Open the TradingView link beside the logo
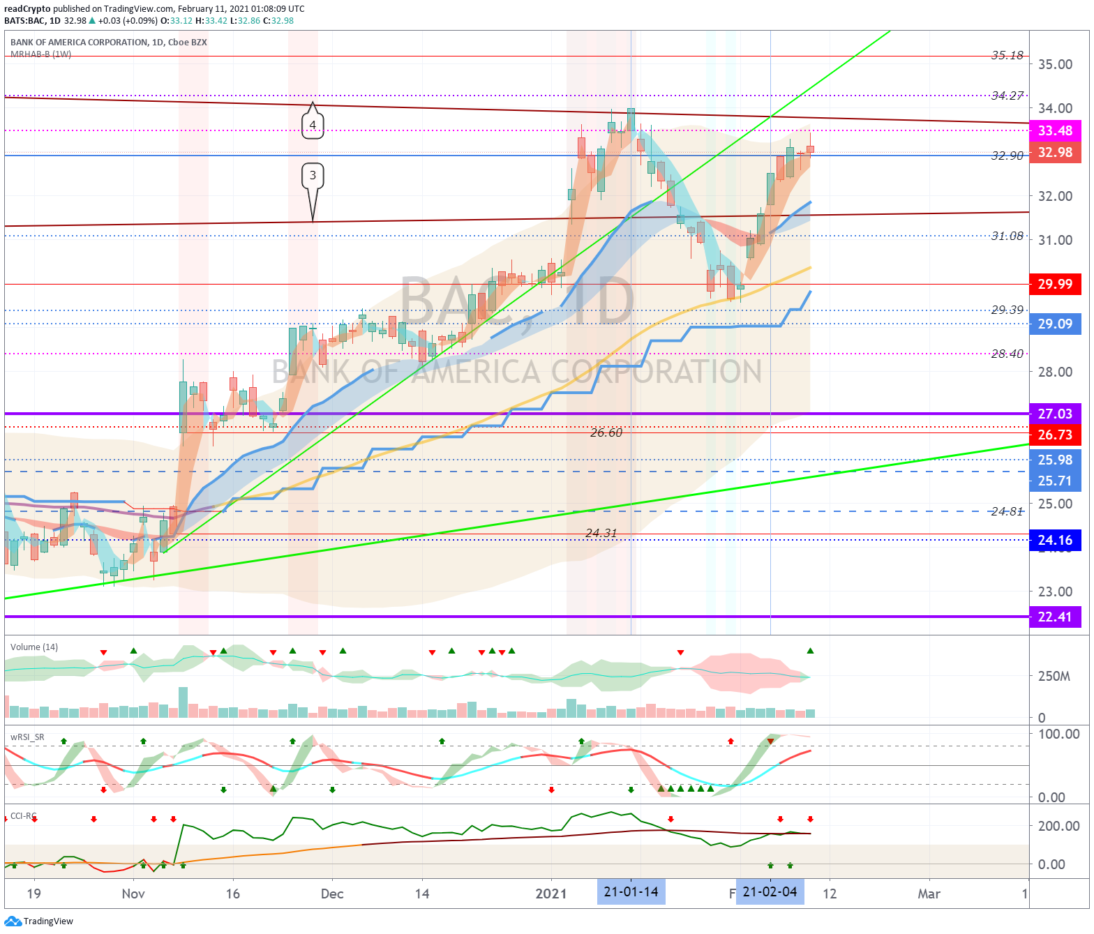 48,921
